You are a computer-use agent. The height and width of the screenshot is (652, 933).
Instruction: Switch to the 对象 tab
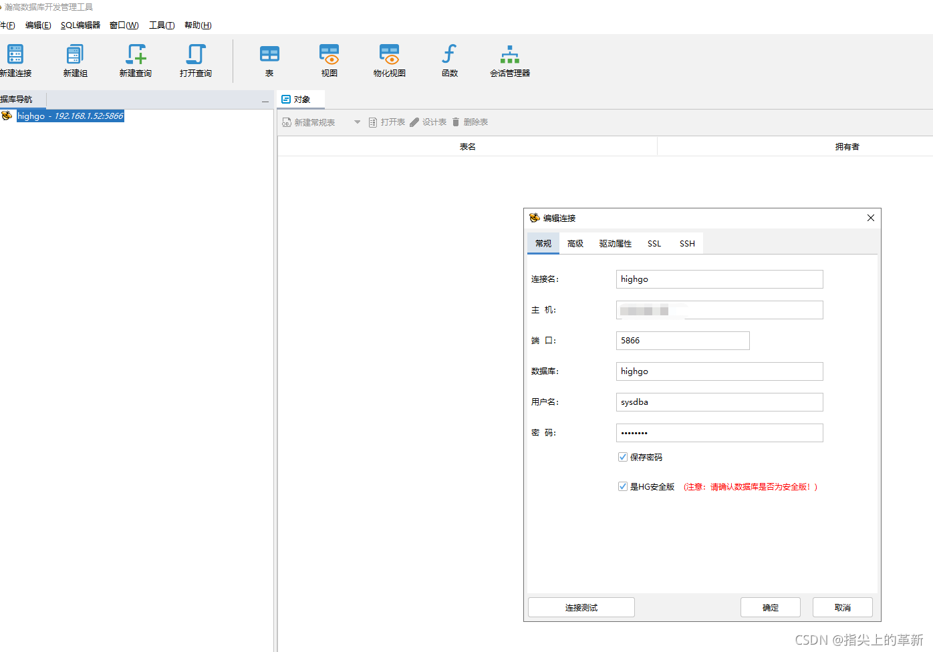(x=301, y=100)
